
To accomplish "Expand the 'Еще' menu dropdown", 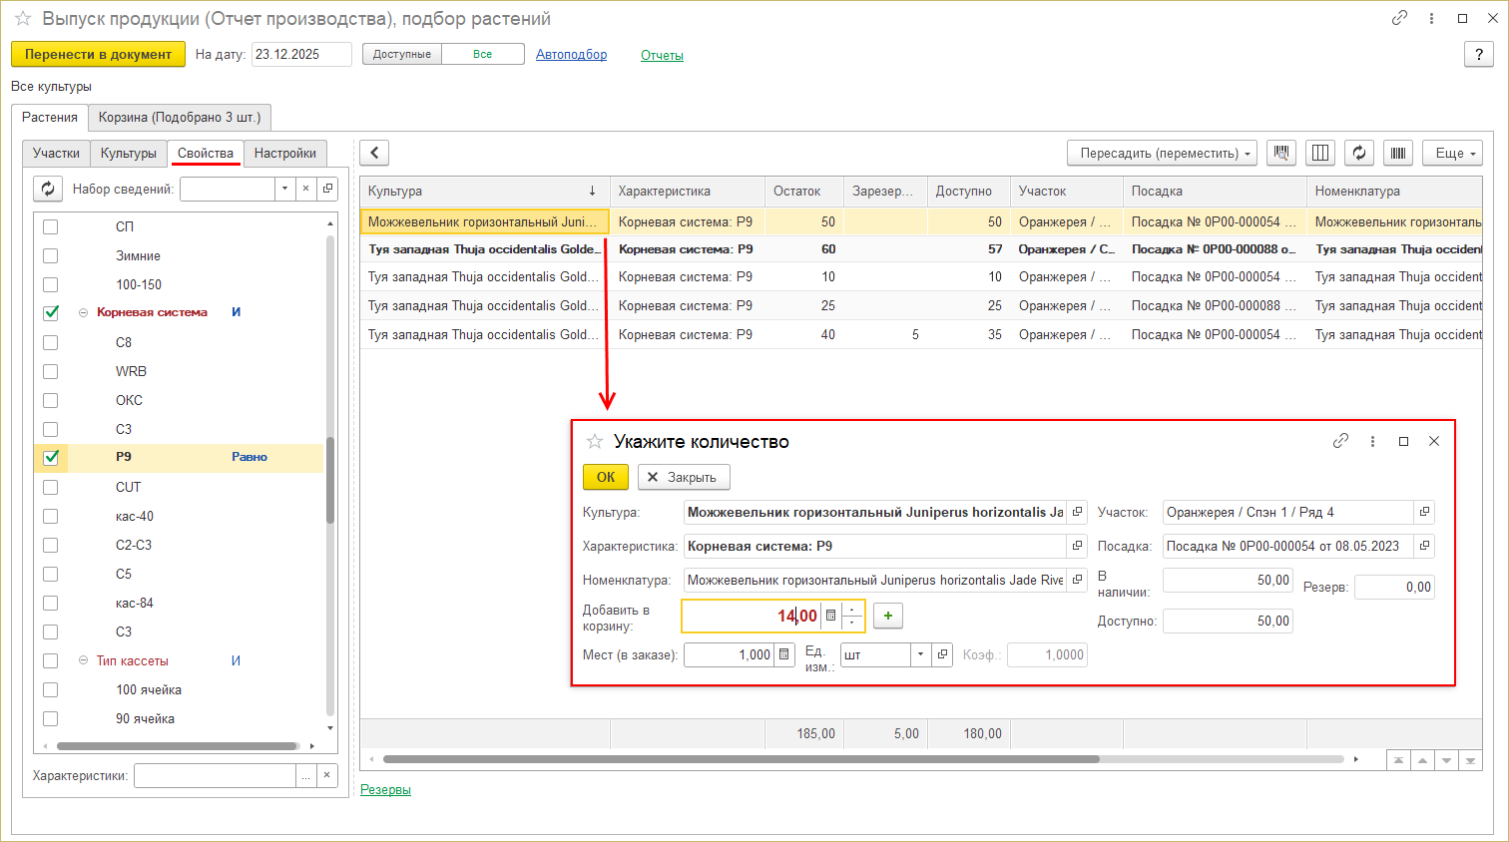I will [x=1452, y=153].
